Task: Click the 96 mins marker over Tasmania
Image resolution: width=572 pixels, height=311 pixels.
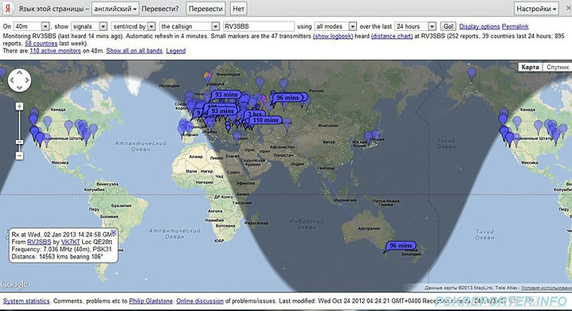Action: [401, 246]
